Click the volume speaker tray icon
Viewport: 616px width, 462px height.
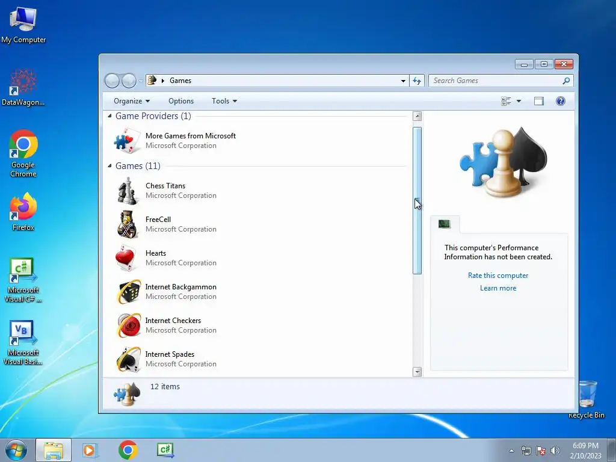coord(555,451)
